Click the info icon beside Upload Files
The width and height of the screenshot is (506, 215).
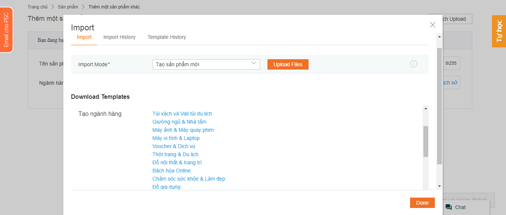point(413,64)
